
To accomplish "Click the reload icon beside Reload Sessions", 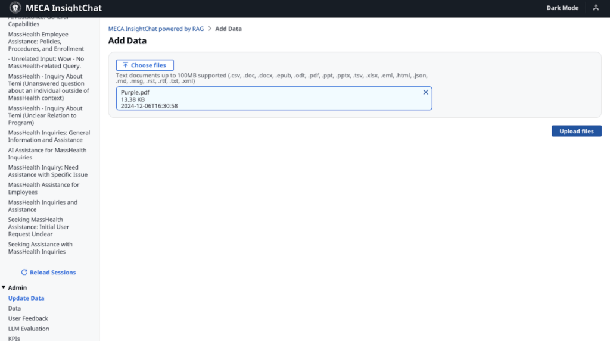I will tap(24, 272).
